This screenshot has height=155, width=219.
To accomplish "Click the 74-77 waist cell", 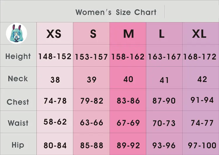I will 202,123.
